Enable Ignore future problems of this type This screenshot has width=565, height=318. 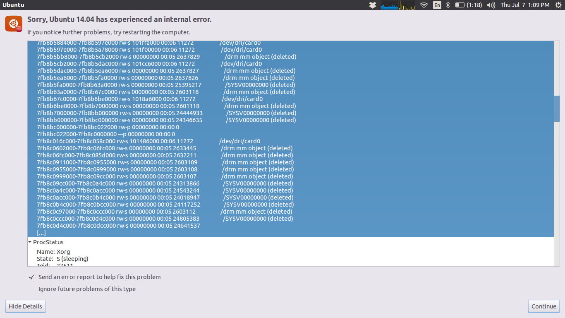87,289
